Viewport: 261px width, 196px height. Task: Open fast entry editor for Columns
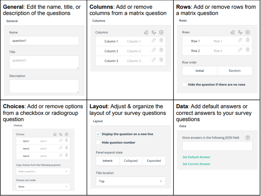(154, 32)
